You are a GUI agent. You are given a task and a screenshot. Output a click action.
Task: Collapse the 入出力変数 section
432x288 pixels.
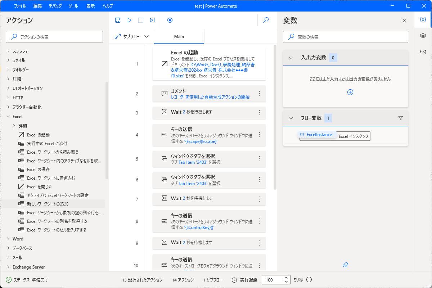[x=291, y=58]
